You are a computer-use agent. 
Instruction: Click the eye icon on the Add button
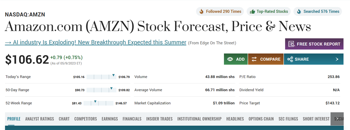pyautogui.click(x=230, y=59)
